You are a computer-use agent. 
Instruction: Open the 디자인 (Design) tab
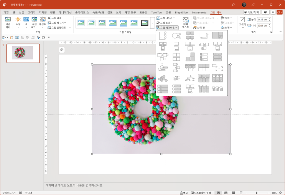point(43,12)
